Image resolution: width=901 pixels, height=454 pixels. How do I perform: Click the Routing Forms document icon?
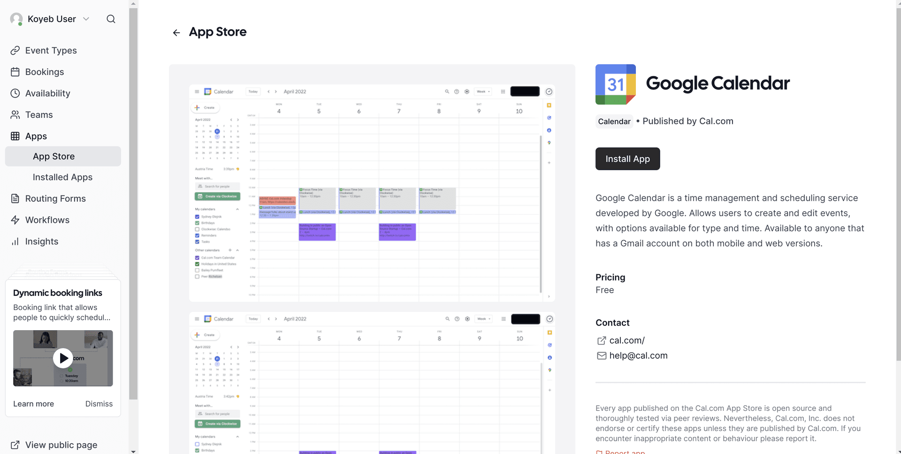(x=15, y=198)
